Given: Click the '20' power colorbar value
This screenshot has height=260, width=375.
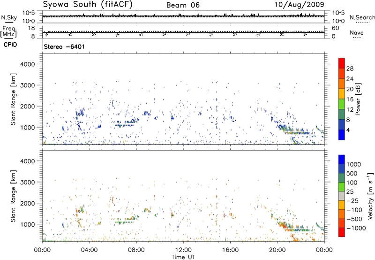Looking at the screenshot, I should pyautogui.click(x=350, y=89).
